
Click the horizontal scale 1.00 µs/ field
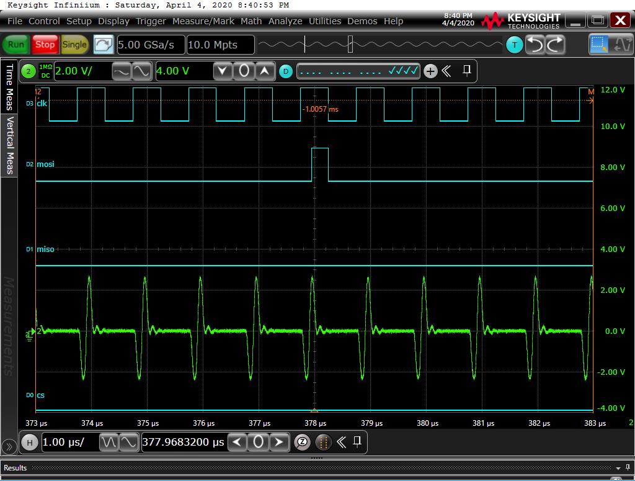click(68, 443)
